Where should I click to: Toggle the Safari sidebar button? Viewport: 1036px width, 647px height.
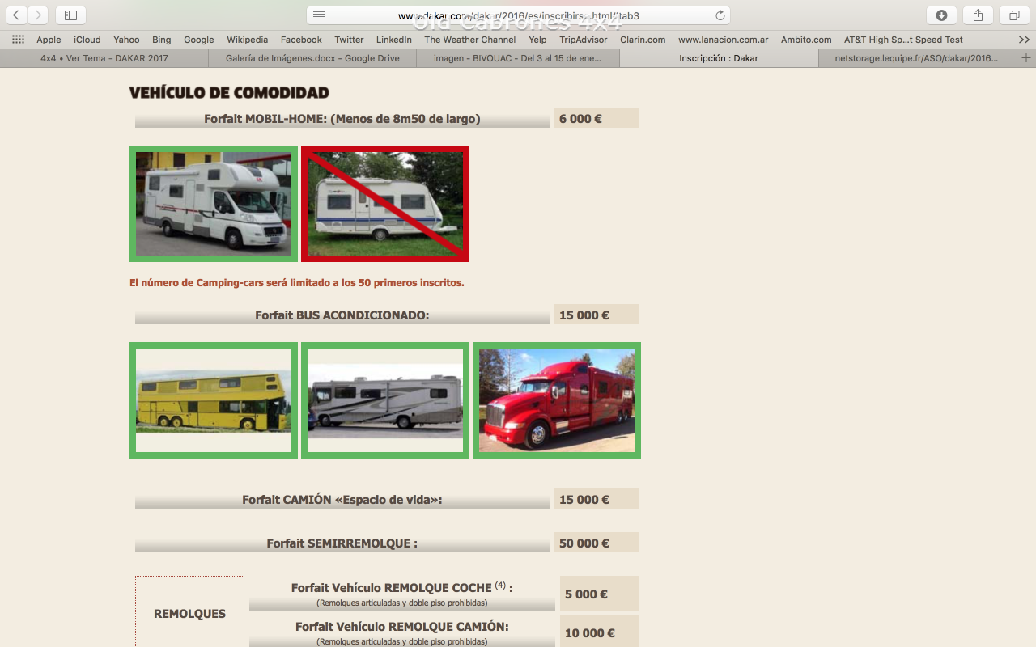tap(70, 15)
